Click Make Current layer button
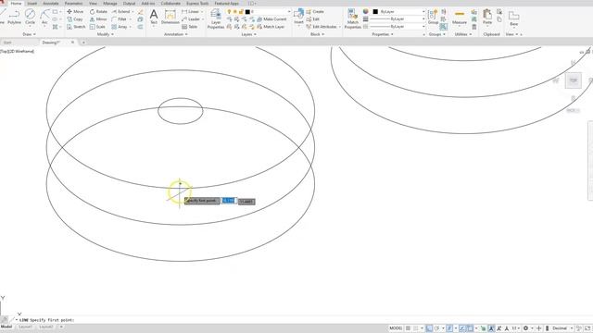This screenshot has height=333, width=593. coord(271,18)
